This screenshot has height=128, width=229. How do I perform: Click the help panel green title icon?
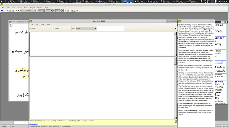(180, 21)
